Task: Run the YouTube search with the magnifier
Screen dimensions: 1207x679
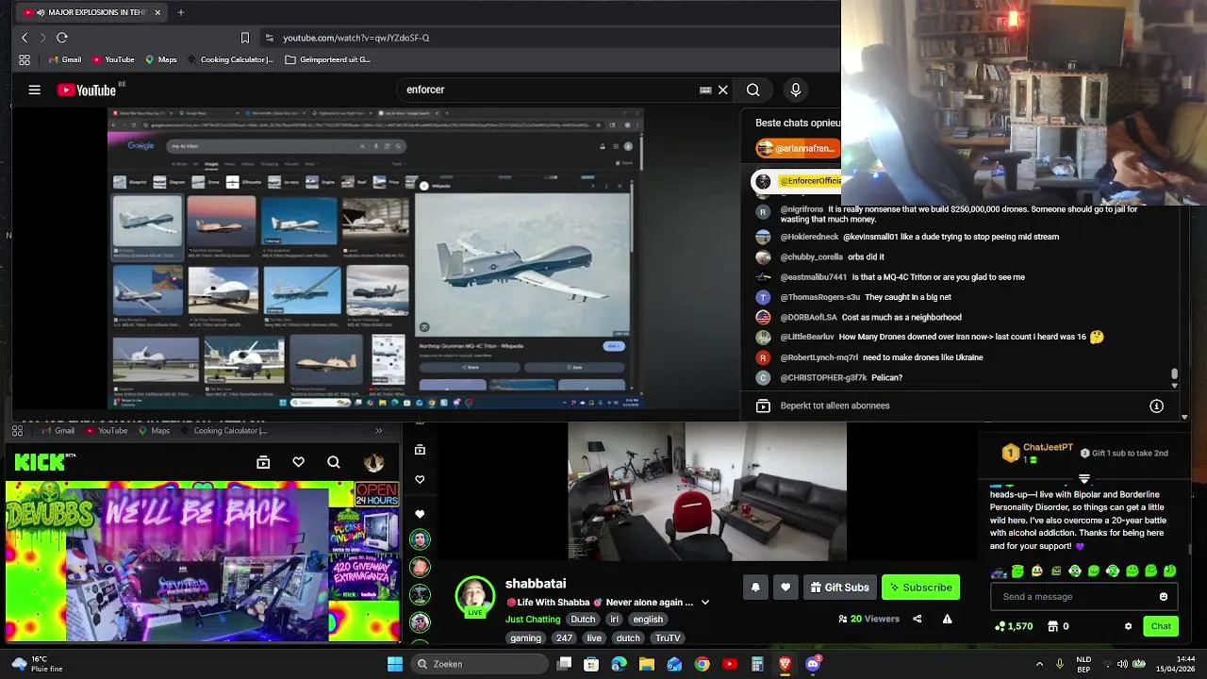Action: [752, 90]
